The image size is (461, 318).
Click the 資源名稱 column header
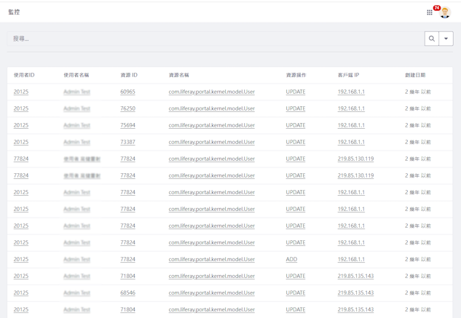178,75
